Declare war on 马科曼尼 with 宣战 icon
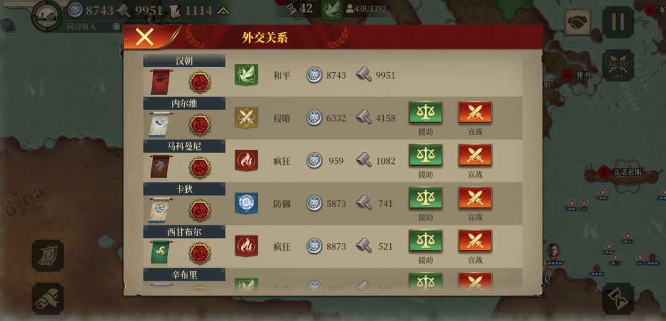 475,156
